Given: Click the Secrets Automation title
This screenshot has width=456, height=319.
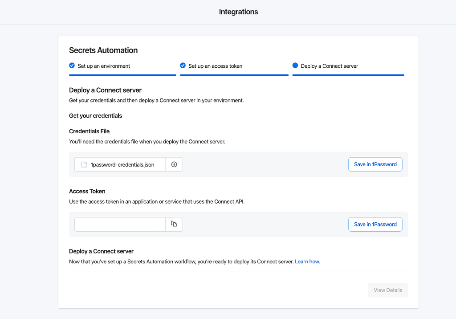Looking at the screenshot, I should [103, 50].
